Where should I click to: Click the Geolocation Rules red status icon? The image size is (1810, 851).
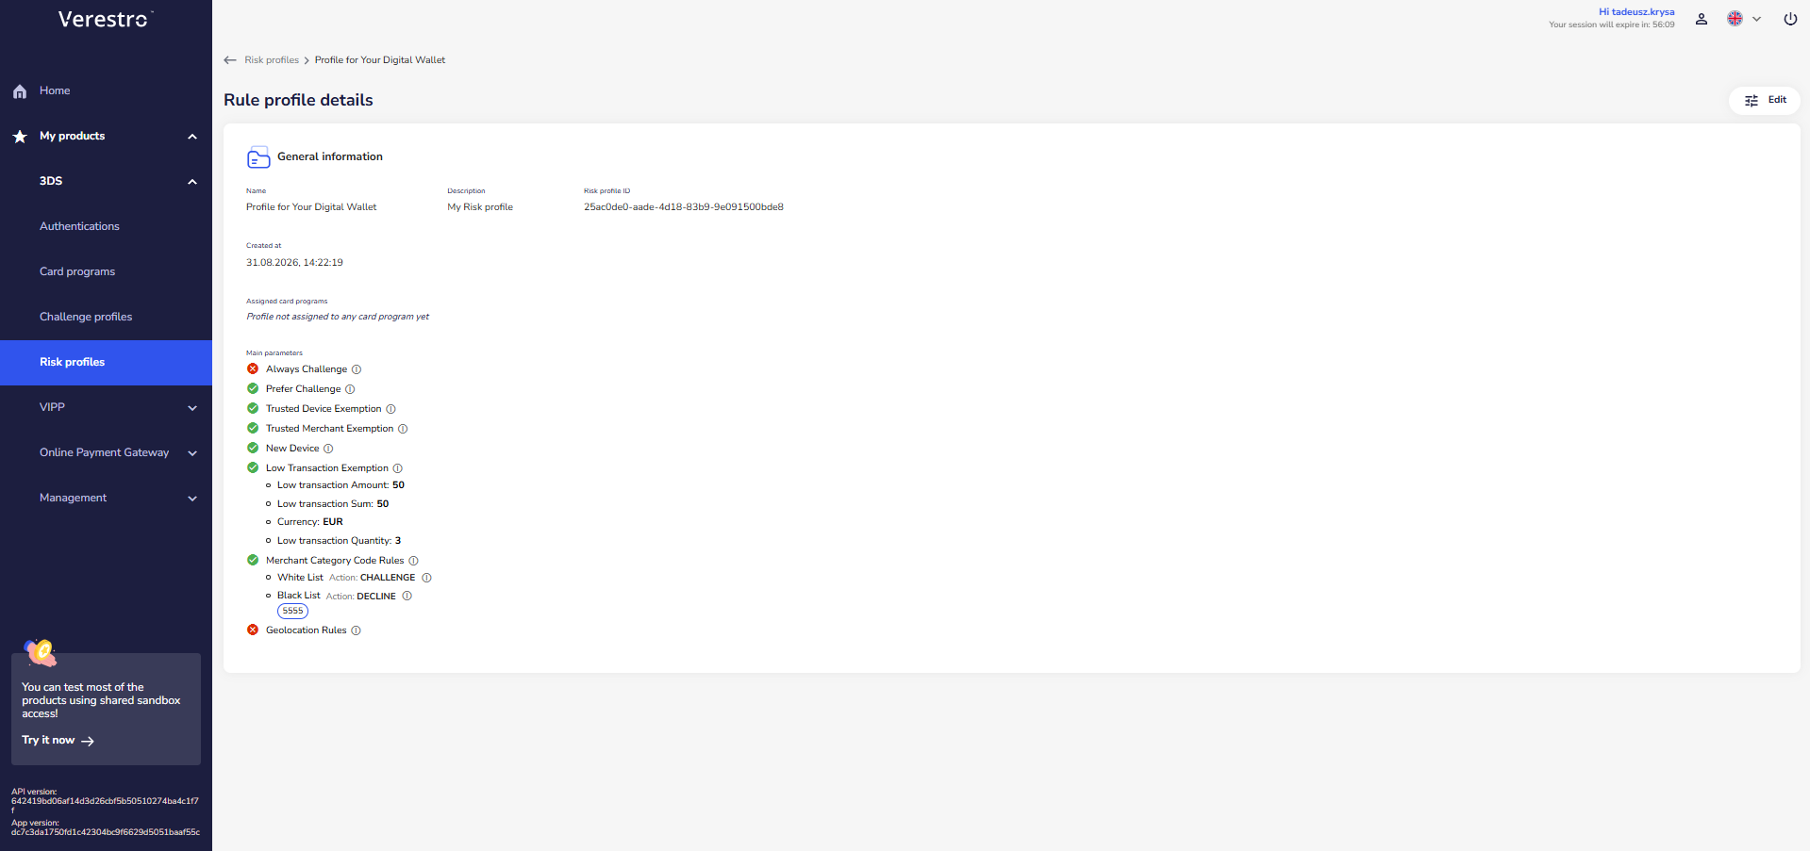pyautogui.click(x=253, y=630)
